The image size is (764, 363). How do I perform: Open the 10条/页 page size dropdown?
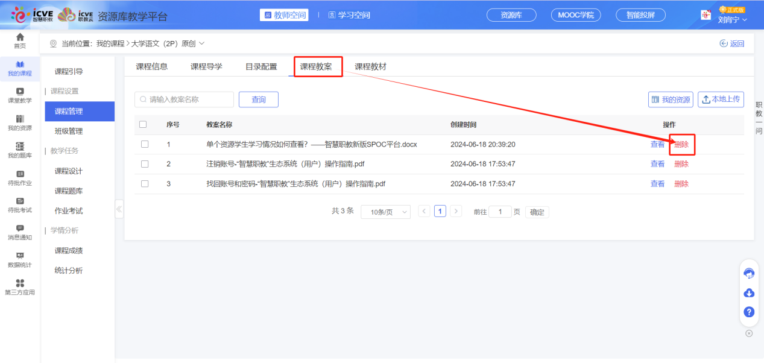tap(385, 212)
